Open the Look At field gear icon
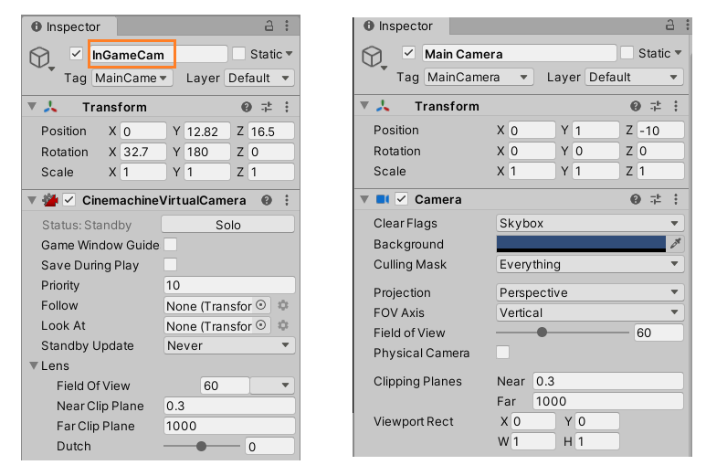Image resolution: width=706 pixels, height=465 pixels. pyautogui.click(x=283, y=325)
